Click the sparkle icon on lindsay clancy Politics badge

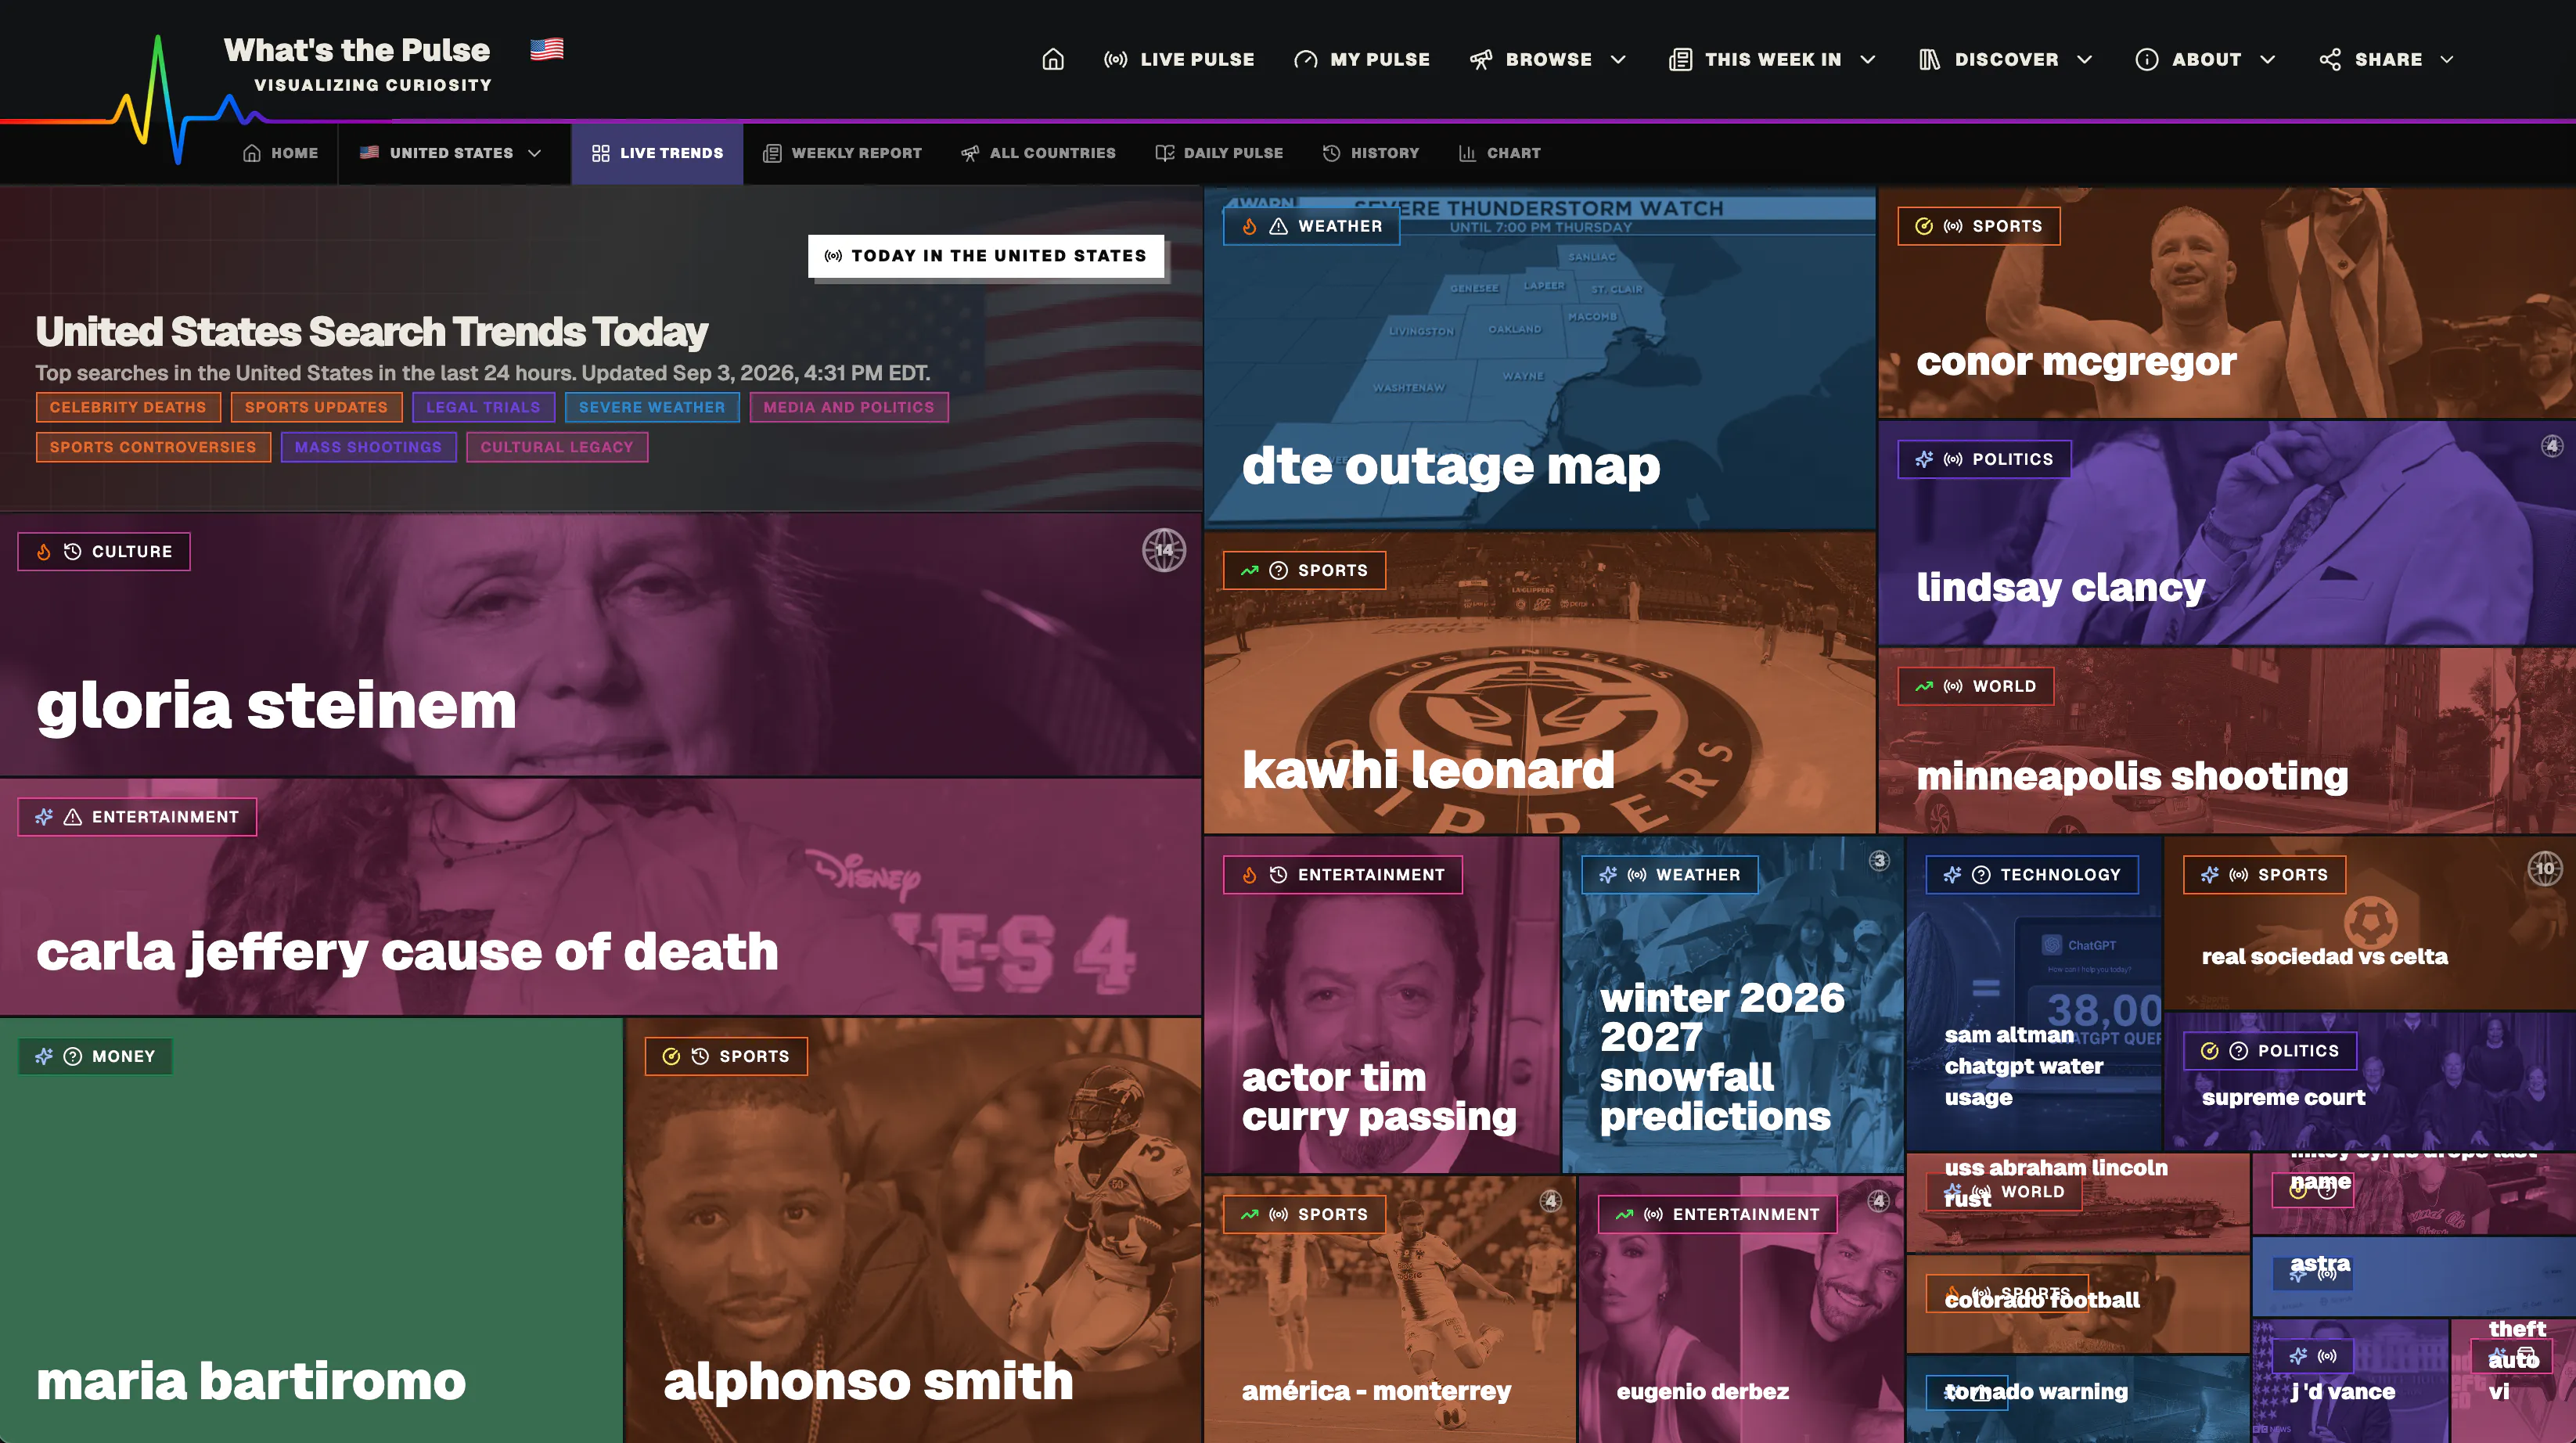click(x=1924, y=459)
